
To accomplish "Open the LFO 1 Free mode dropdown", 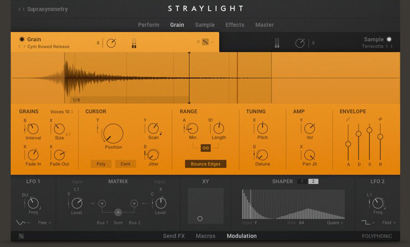I will click(45, 223).
